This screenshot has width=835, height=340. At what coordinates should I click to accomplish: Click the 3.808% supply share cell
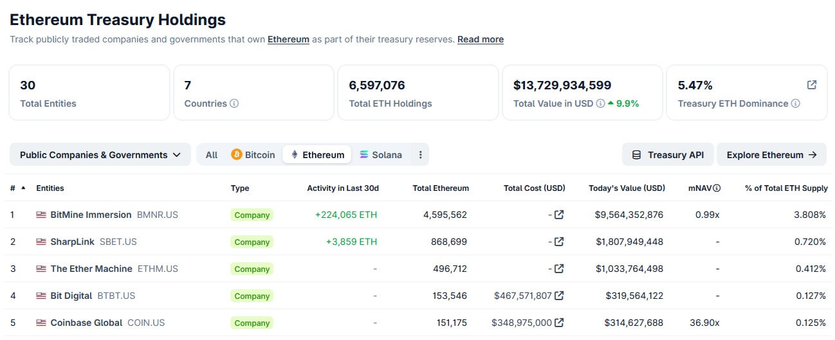click(x=810, y=215)
